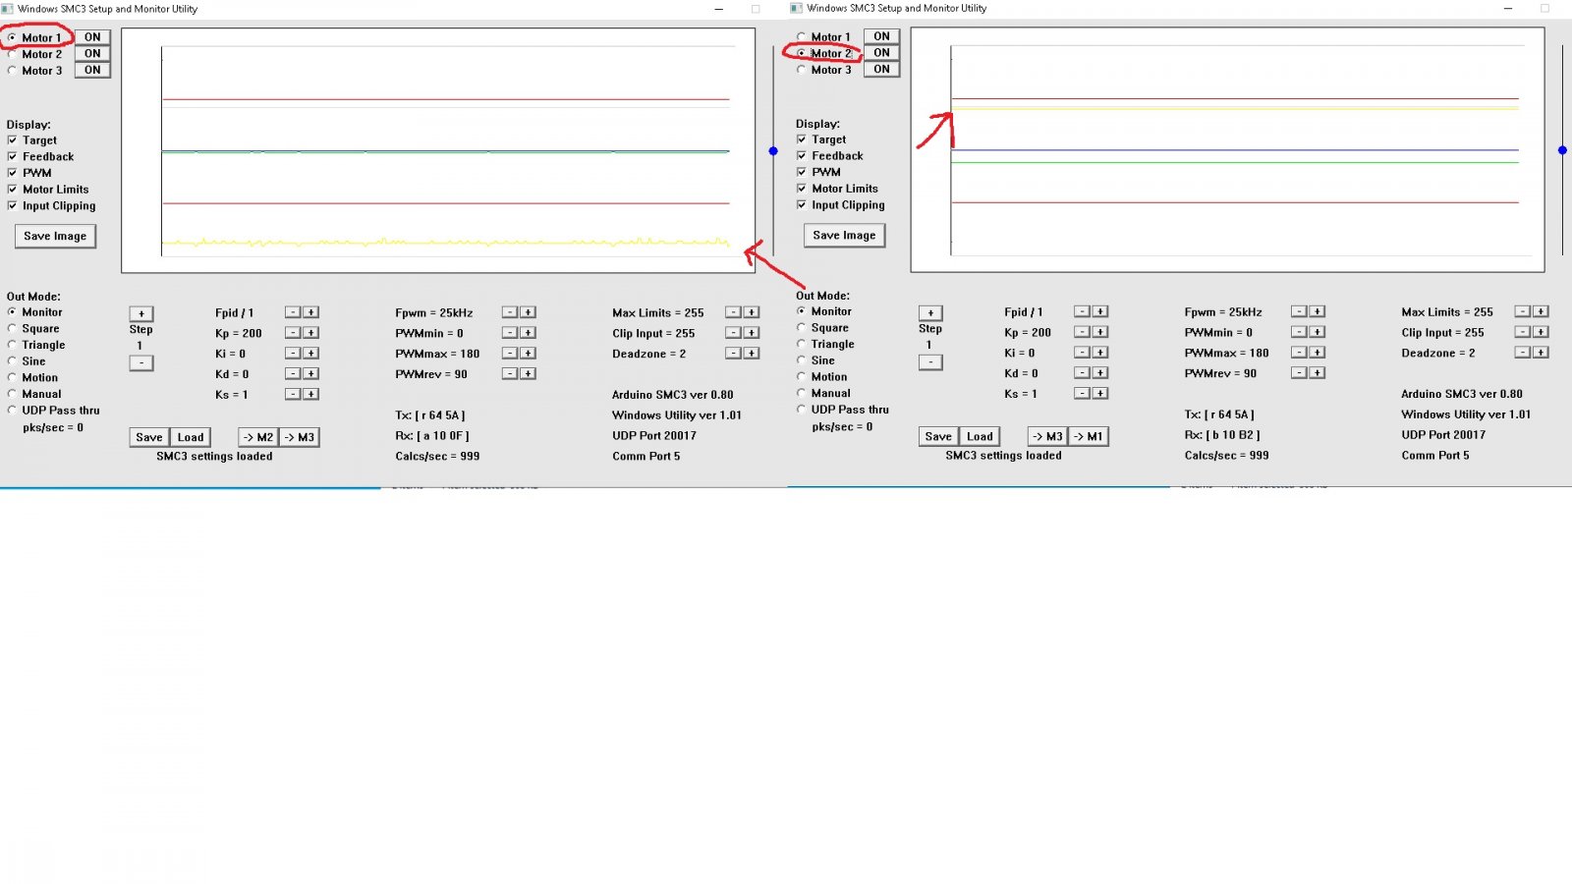Click blue target slider dot in left window
The image size is (1572, 884).
click(773, 151)
